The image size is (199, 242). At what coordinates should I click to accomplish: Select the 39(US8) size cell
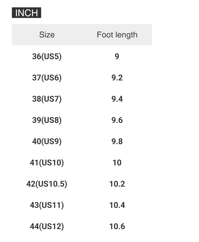click(47, 120)
